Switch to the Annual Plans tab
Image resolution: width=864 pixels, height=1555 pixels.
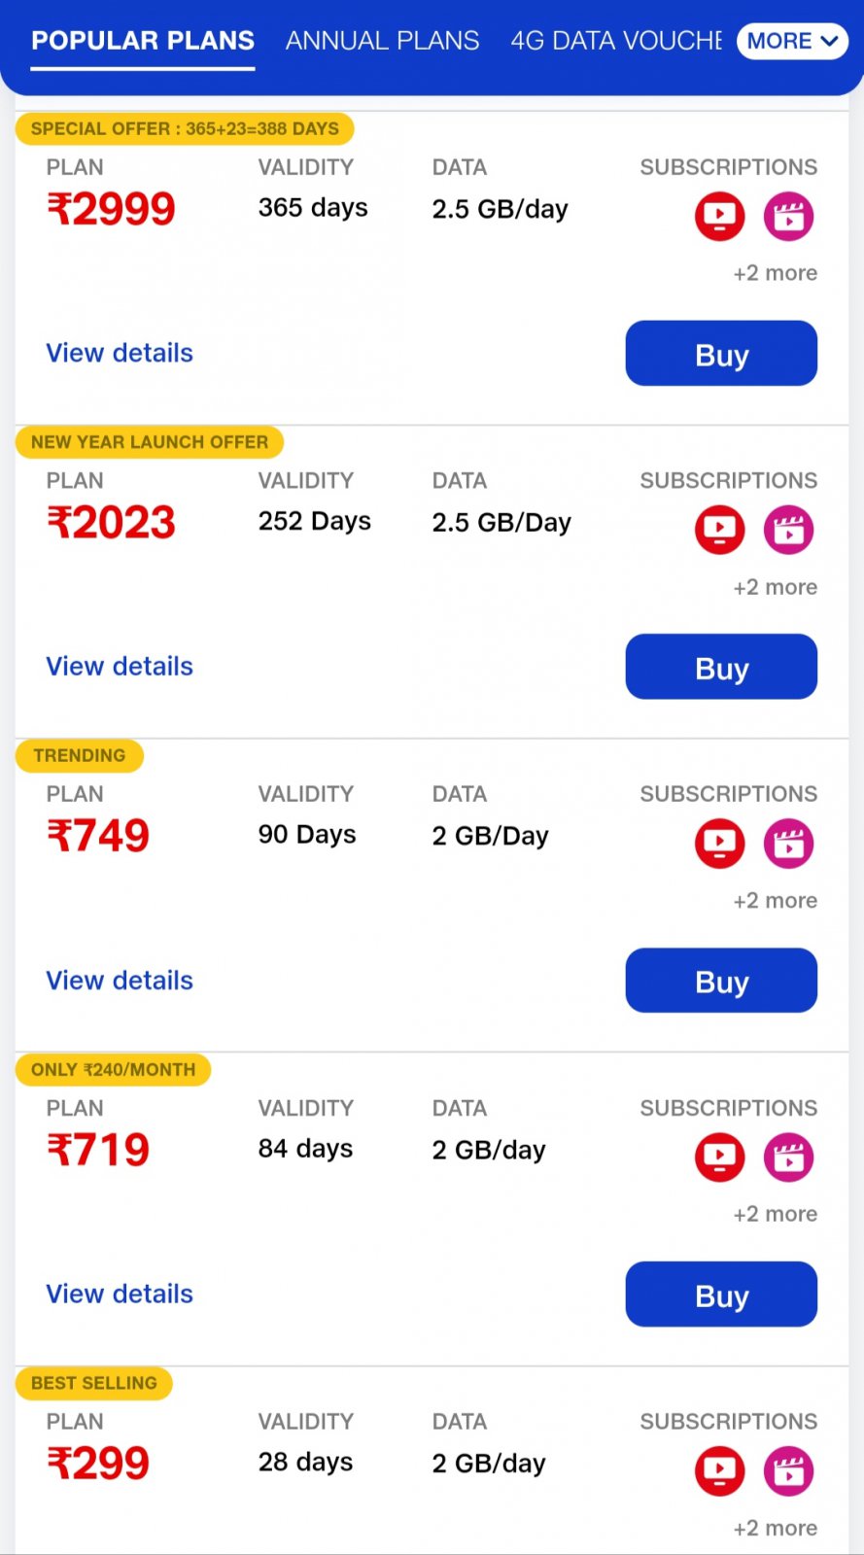point(382,41)
